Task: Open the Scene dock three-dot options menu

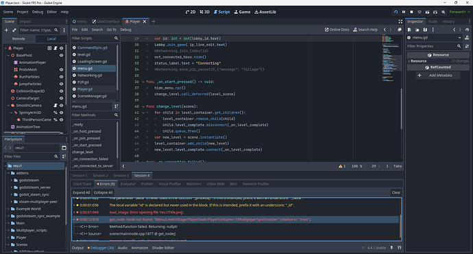Action: (x=64, y=30)
